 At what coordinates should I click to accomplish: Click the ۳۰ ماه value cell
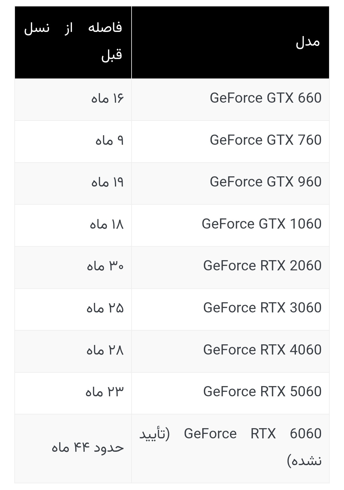pos(73,267)
